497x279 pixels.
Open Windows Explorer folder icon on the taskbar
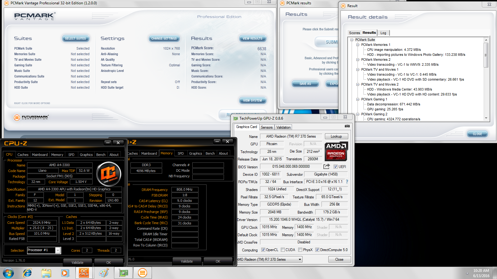46,273
